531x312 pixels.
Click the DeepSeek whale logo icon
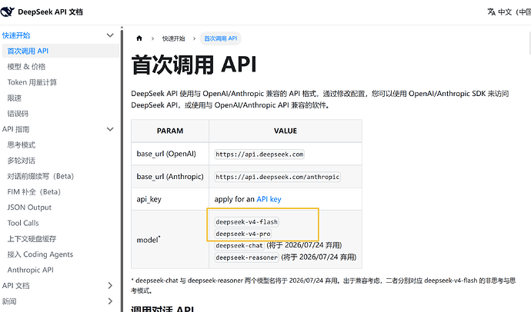(x=8, y=12)
